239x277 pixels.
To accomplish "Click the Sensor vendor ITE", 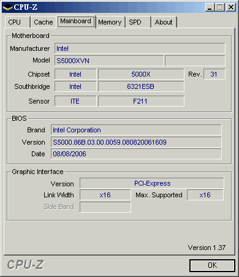I will (x=75, y=101).
